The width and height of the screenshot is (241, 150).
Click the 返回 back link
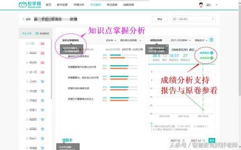28,19
